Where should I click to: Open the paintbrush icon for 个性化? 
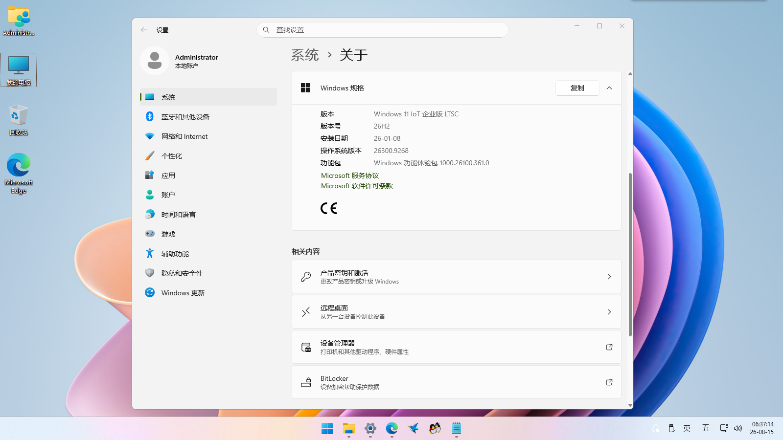coord(150,155)
